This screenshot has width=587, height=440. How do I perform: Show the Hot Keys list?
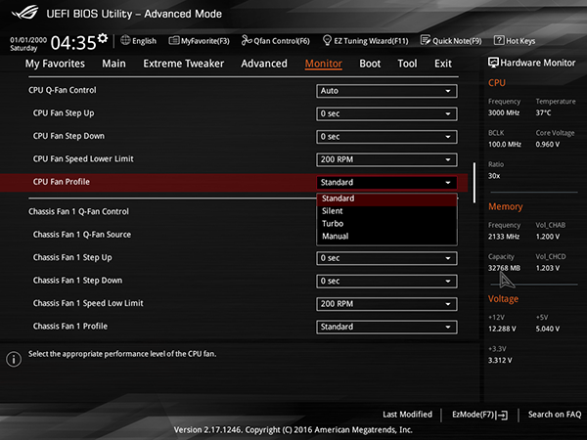515,40
